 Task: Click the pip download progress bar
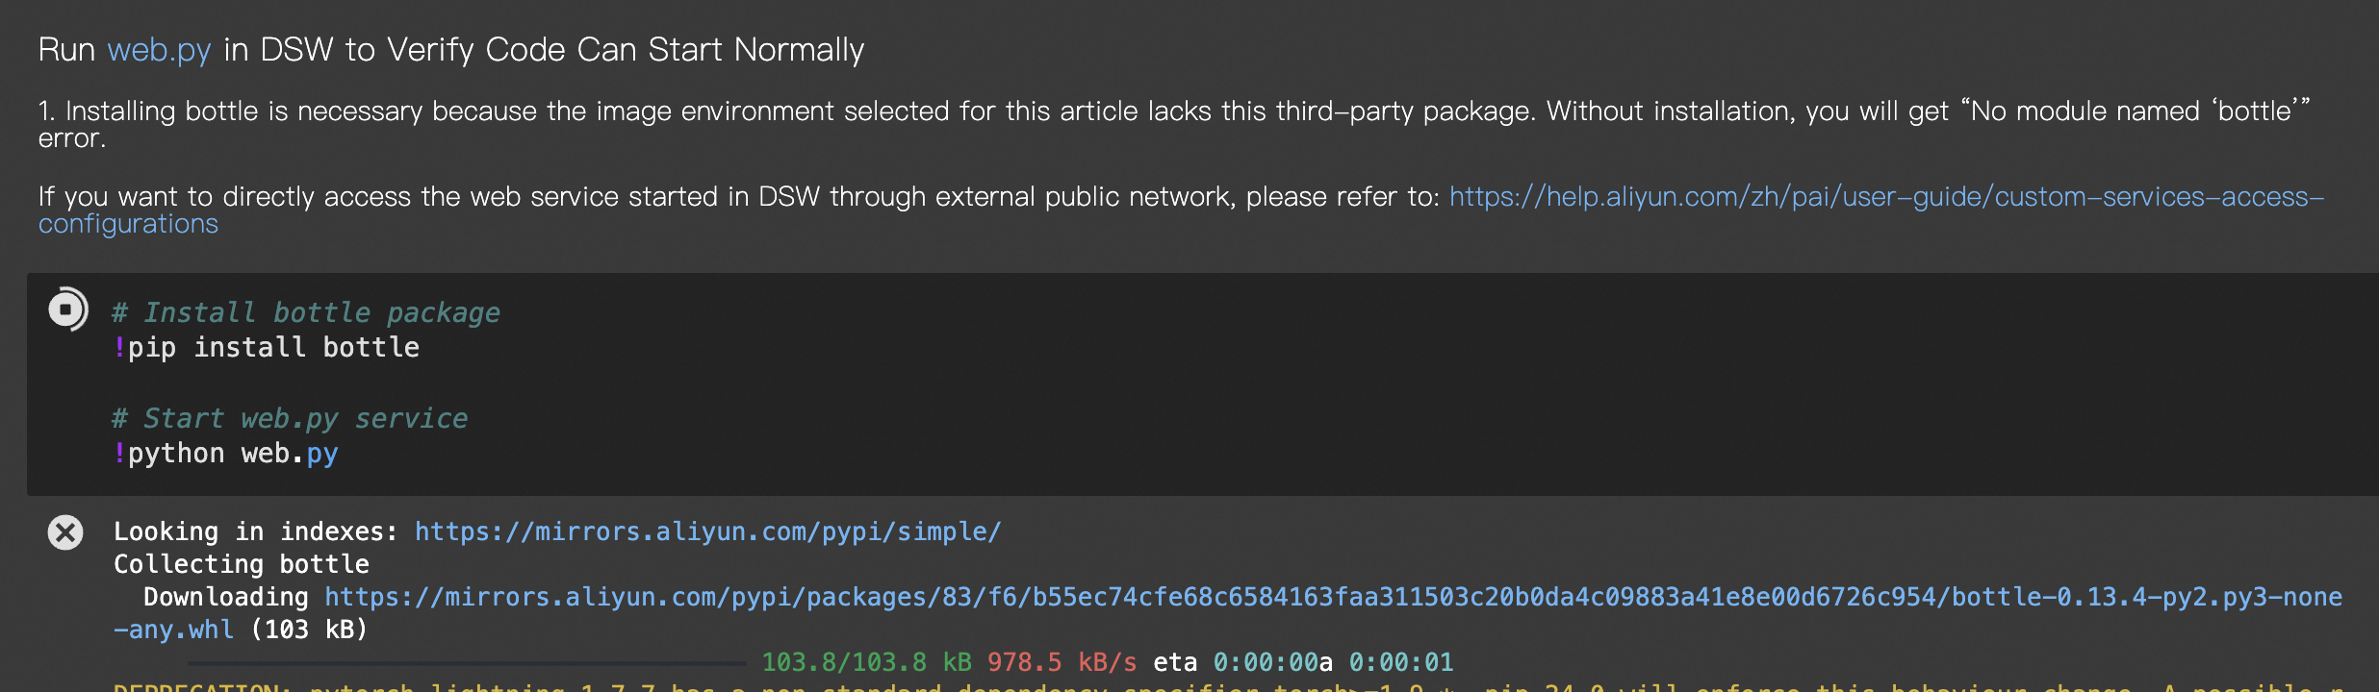tap(468, 662)
